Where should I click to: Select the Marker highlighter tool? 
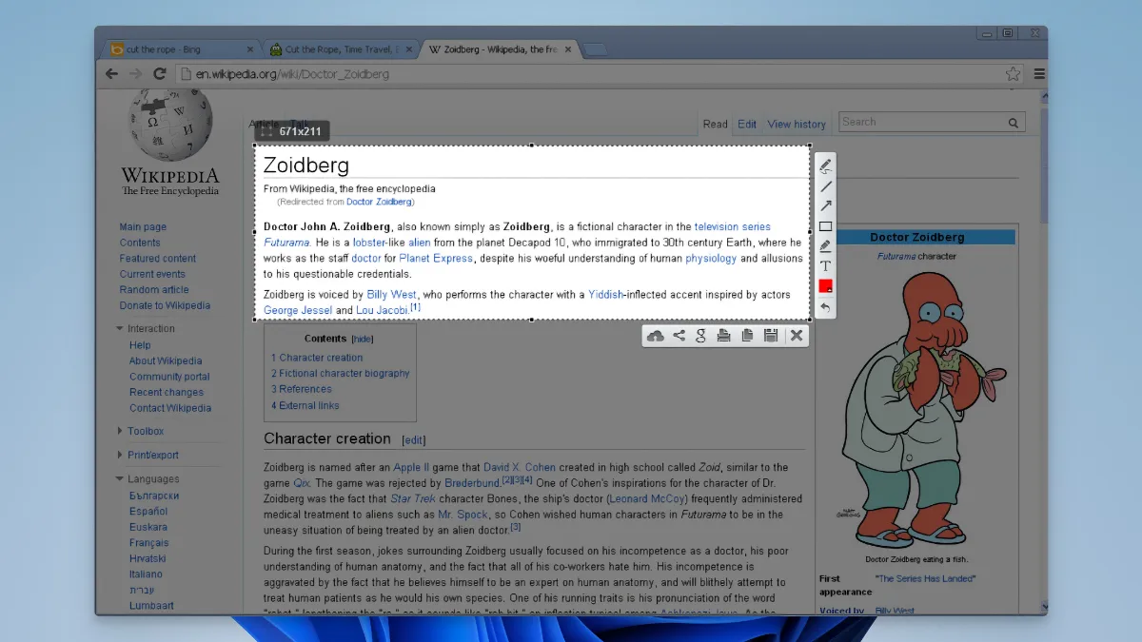825,246
